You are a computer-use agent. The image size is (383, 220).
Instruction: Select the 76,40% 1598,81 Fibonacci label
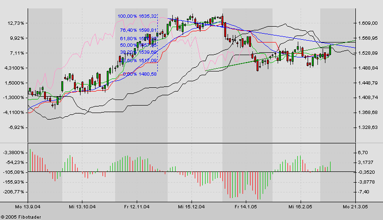click(138, 30)
